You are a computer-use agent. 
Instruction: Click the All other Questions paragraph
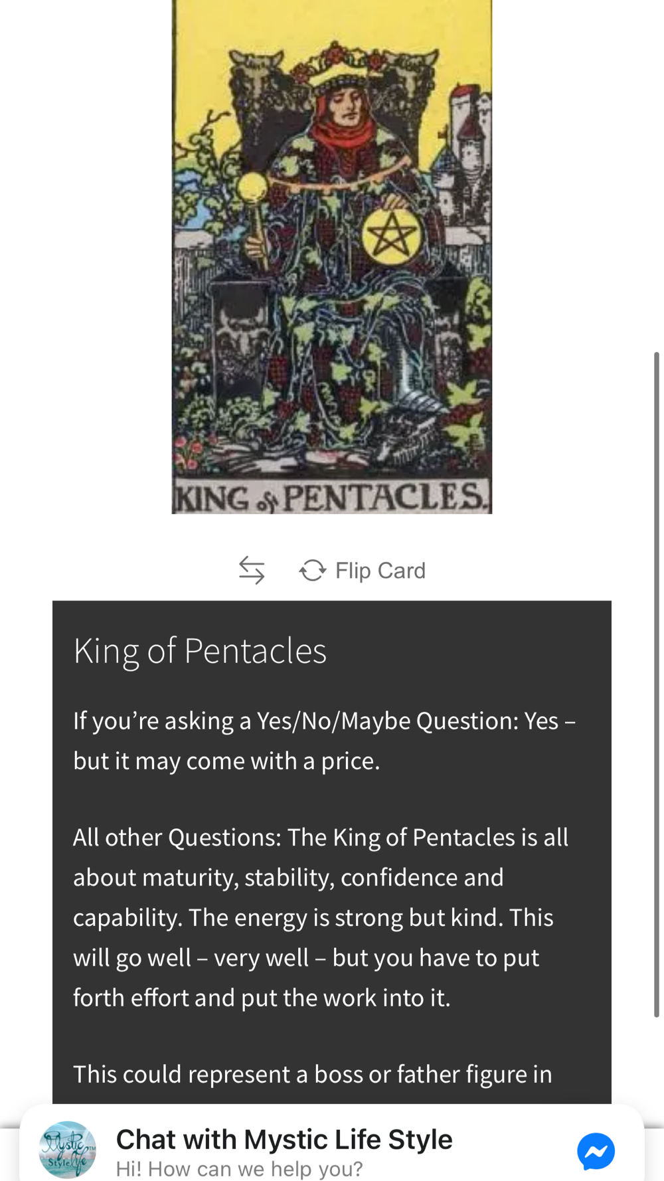(320, 917)
